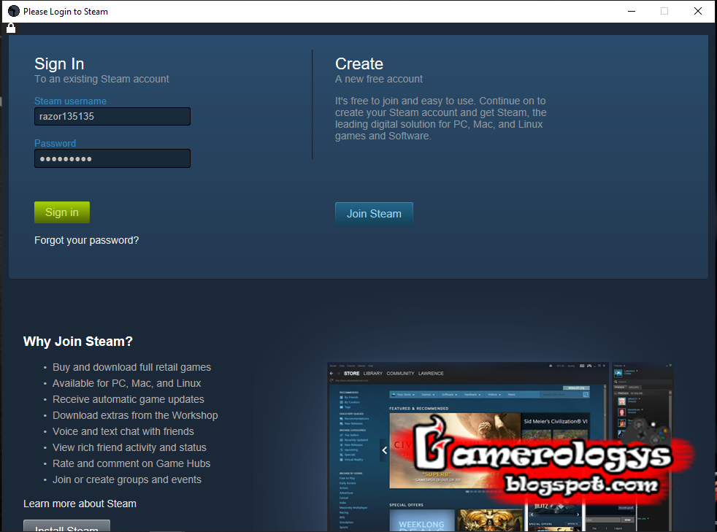
Task: Open the Your Store dropdown
Action: point(403,393)
